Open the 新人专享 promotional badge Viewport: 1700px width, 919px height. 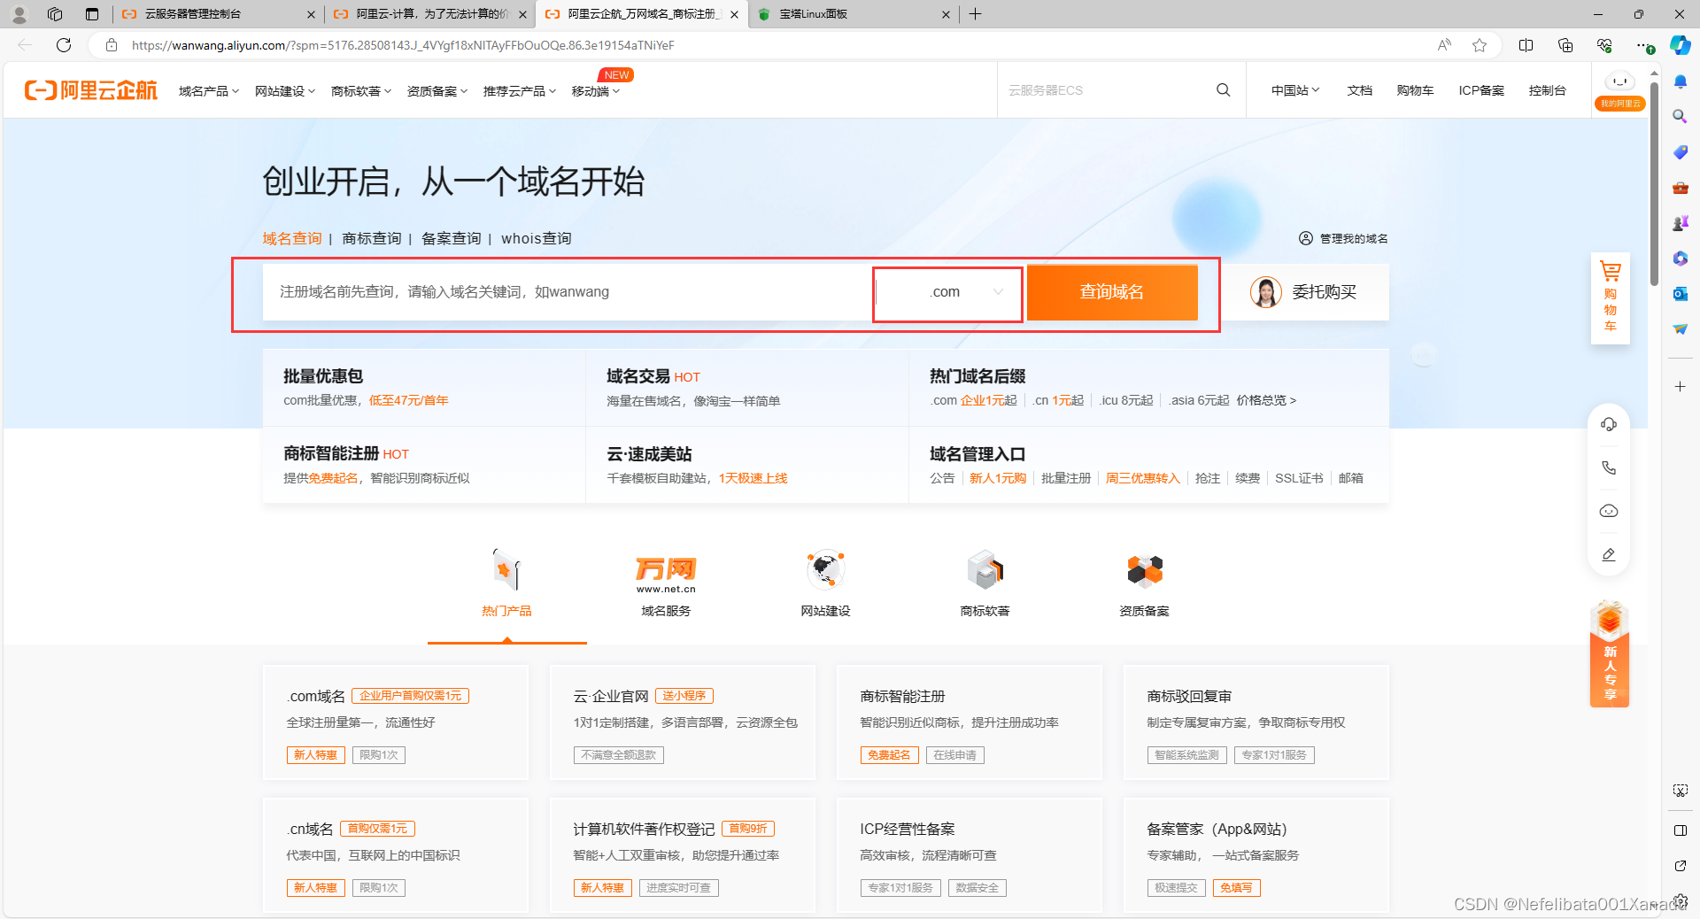(1610, 653)
